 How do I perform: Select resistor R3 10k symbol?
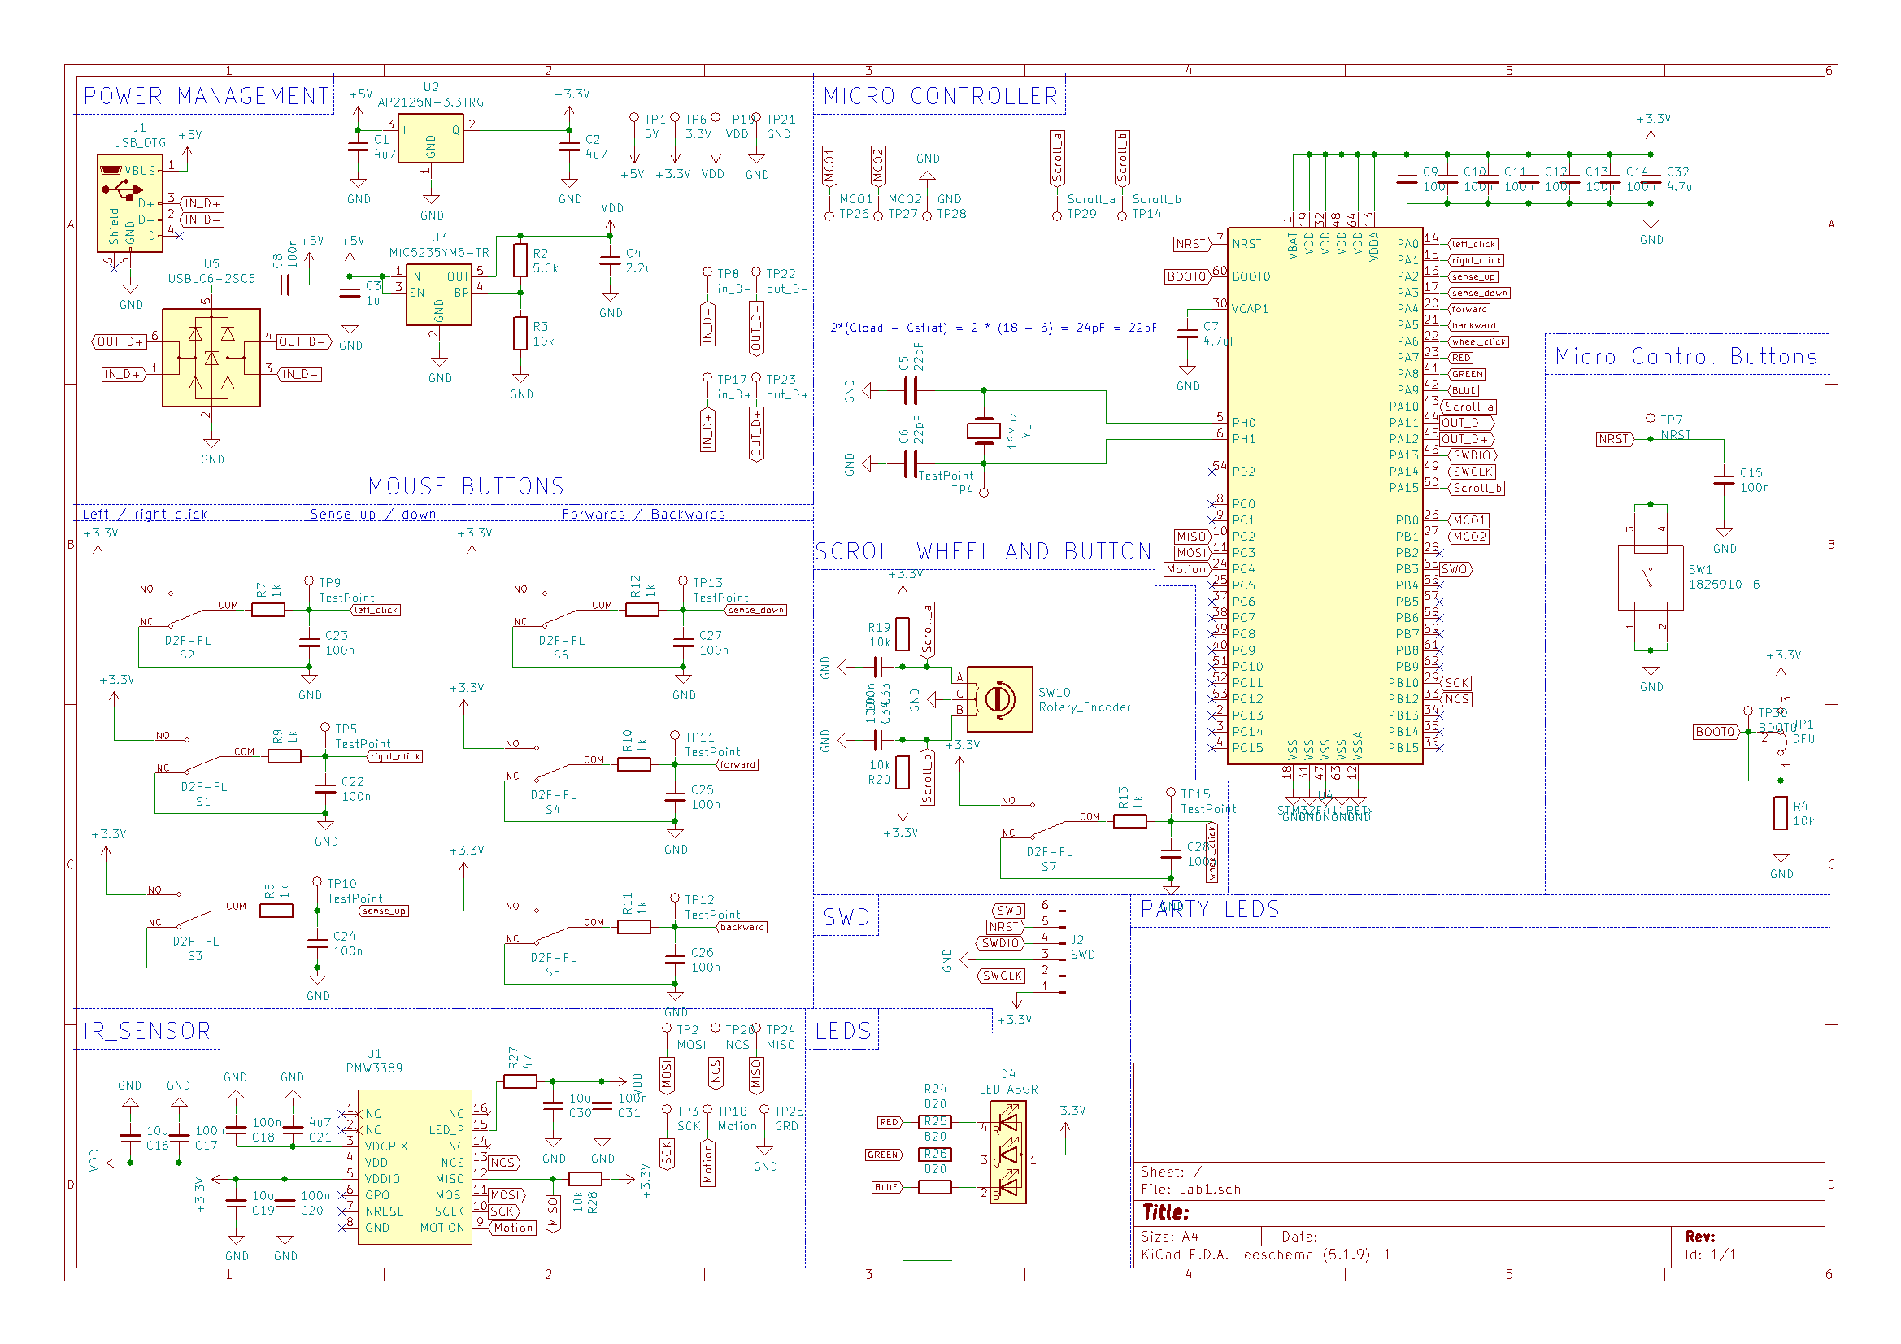pos(520,333)
